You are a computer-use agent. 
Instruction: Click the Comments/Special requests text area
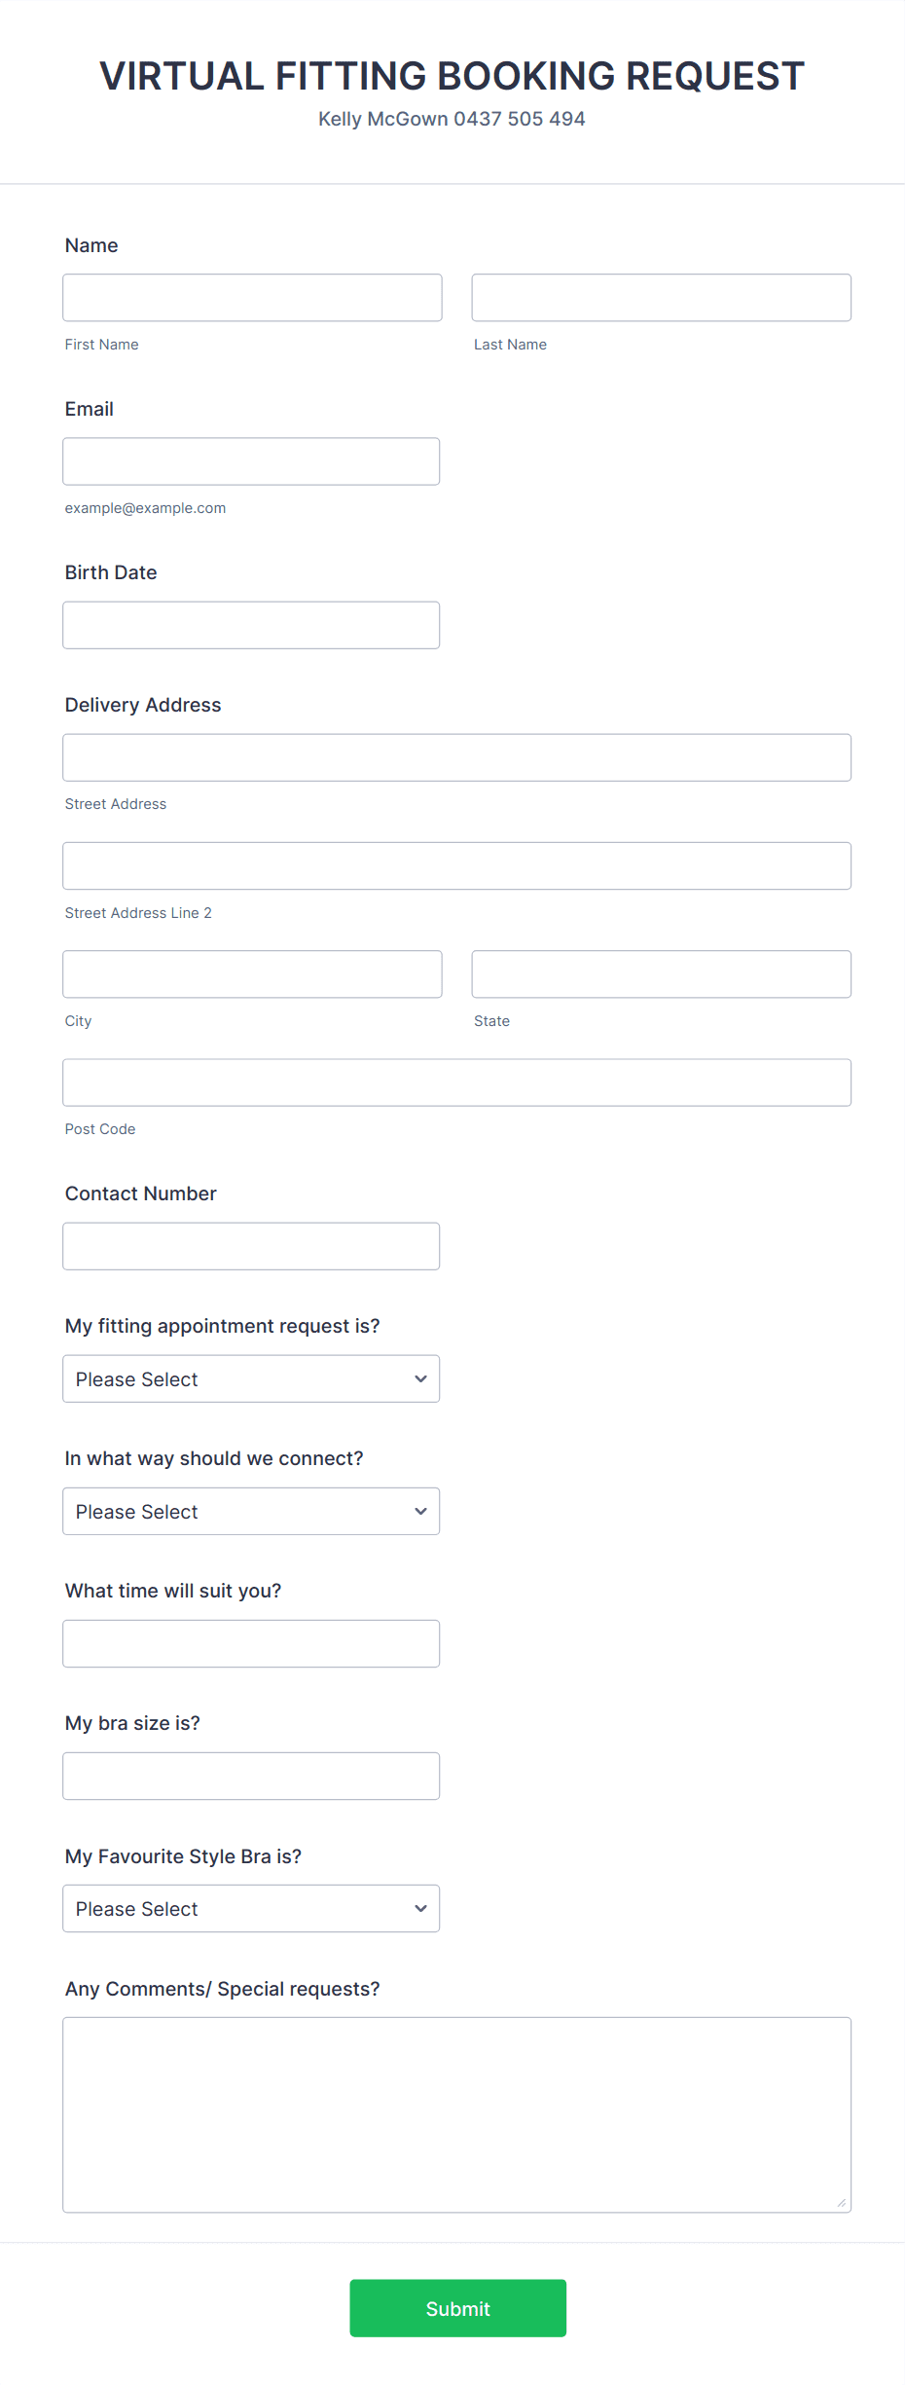click(456, 2114)
